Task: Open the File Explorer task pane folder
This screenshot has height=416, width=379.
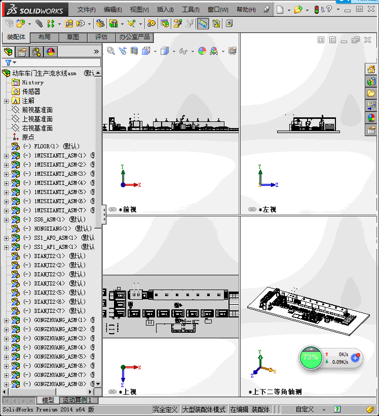Action: pyautogui.click(x=371, y=93)
